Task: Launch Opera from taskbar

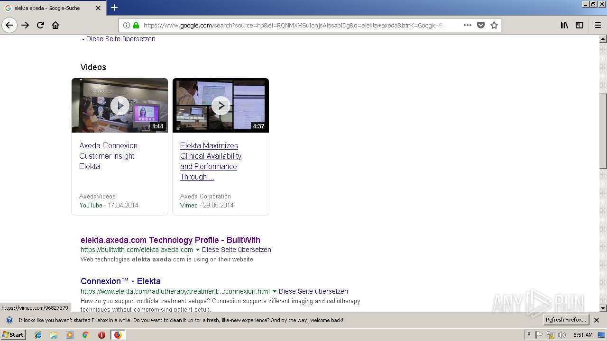Action: pos(101,335)
